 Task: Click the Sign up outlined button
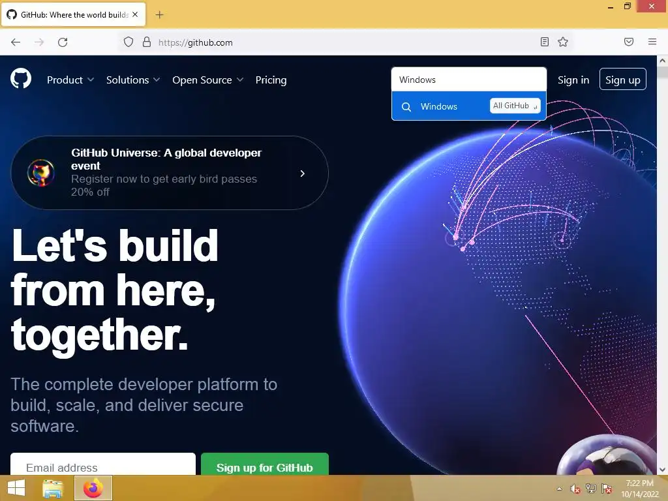click(x=623, y=79)
